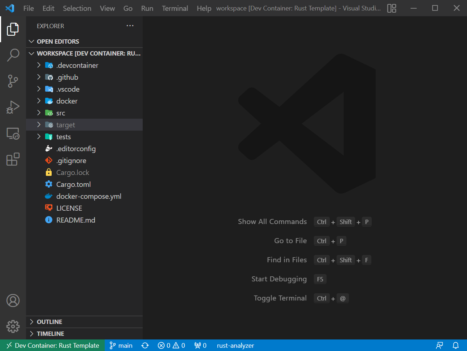Open the Selection menu
The height and width of the screenshot is (351, 467).
coord(77,8)
